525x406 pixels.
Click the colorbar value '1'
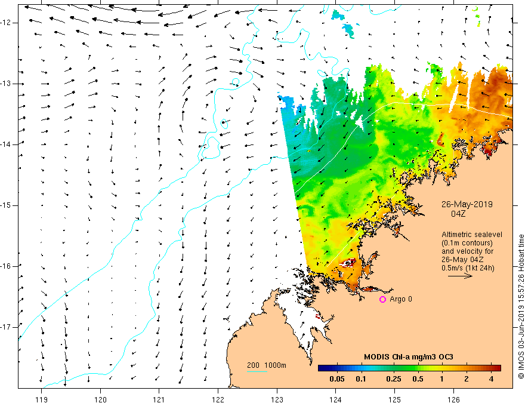click(441, 379)
